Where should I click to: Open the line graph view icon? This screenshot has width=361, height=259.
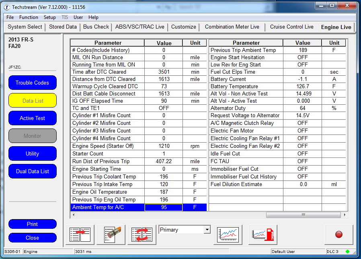click(228, 234)
